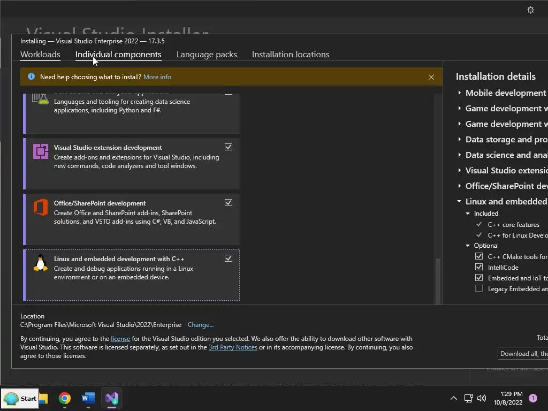Image resolution: width=548 pixels, height=411 pixels.
Task: Open the license link
Action: tap(120, 339)
